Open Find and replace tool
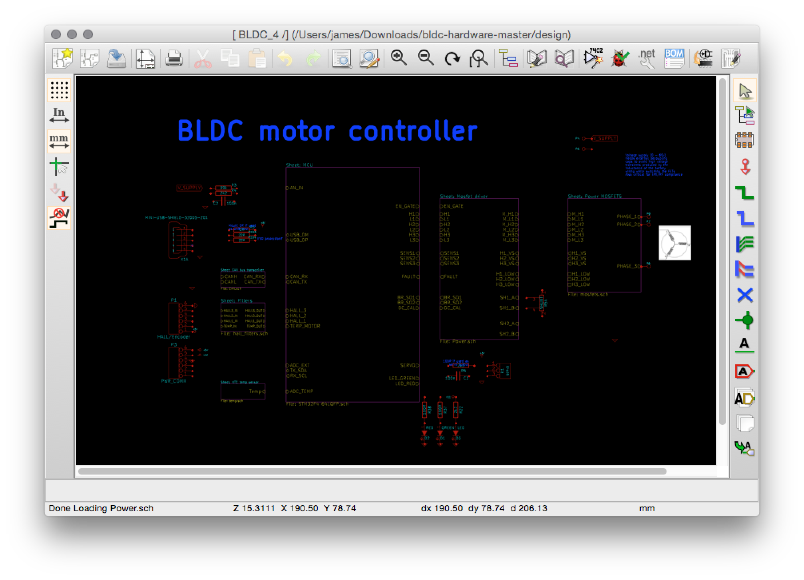The image size is (804, 580). tap(369, 59)
